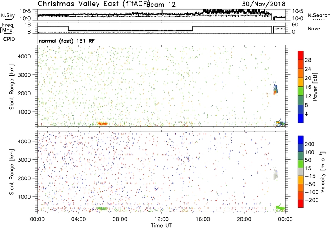Click the green velocity patch near 24:00

280,208
